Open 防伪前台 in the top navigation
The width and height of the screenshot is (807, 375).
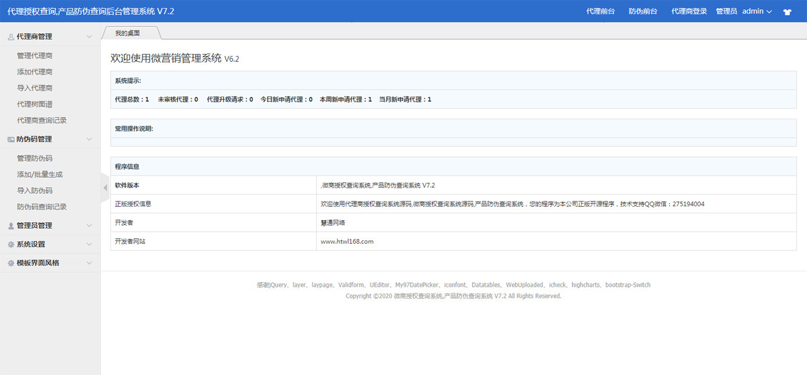643,11
